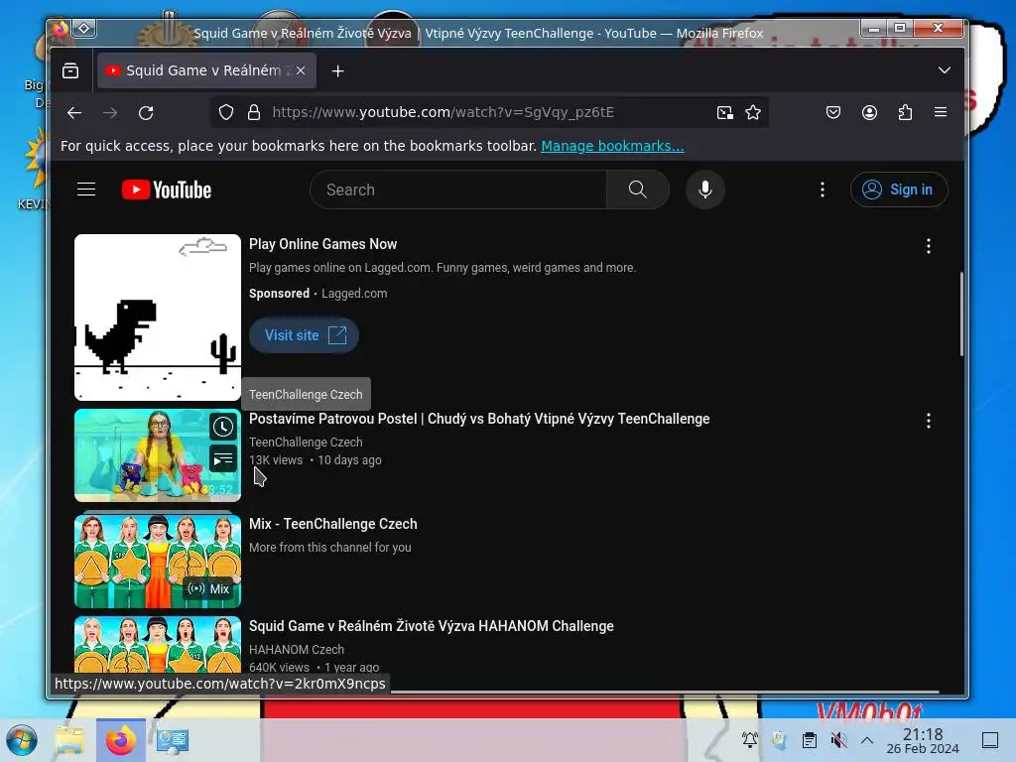Screen dimensions: 1016x762
Task: Open the extensions puzzle icon
Action: 905,113
